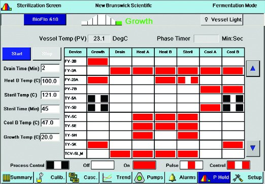Screen dimensions: 265x184
Task: Click the Drain column header
Action: pyautogui.click(x=120, y=52)
